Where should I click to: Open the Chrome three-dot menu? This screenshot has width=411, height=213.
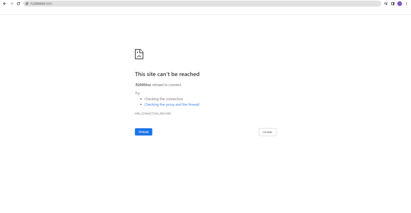coord(407,4)
